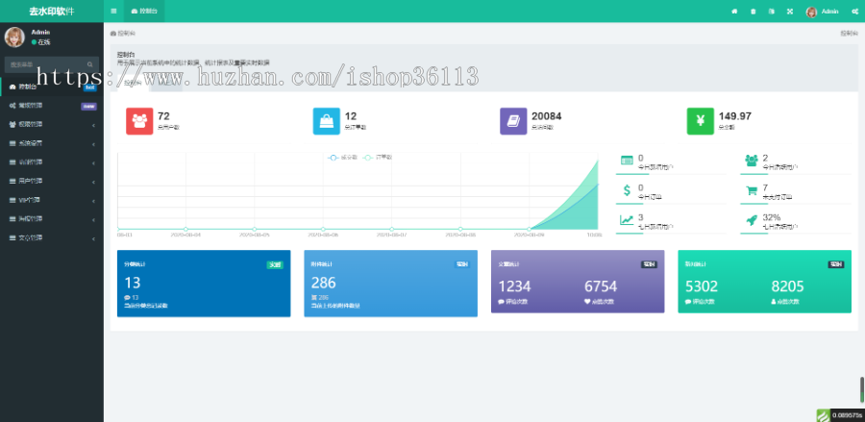
Task: Click the purple book icon beside 20084
Action: [513, 121]
